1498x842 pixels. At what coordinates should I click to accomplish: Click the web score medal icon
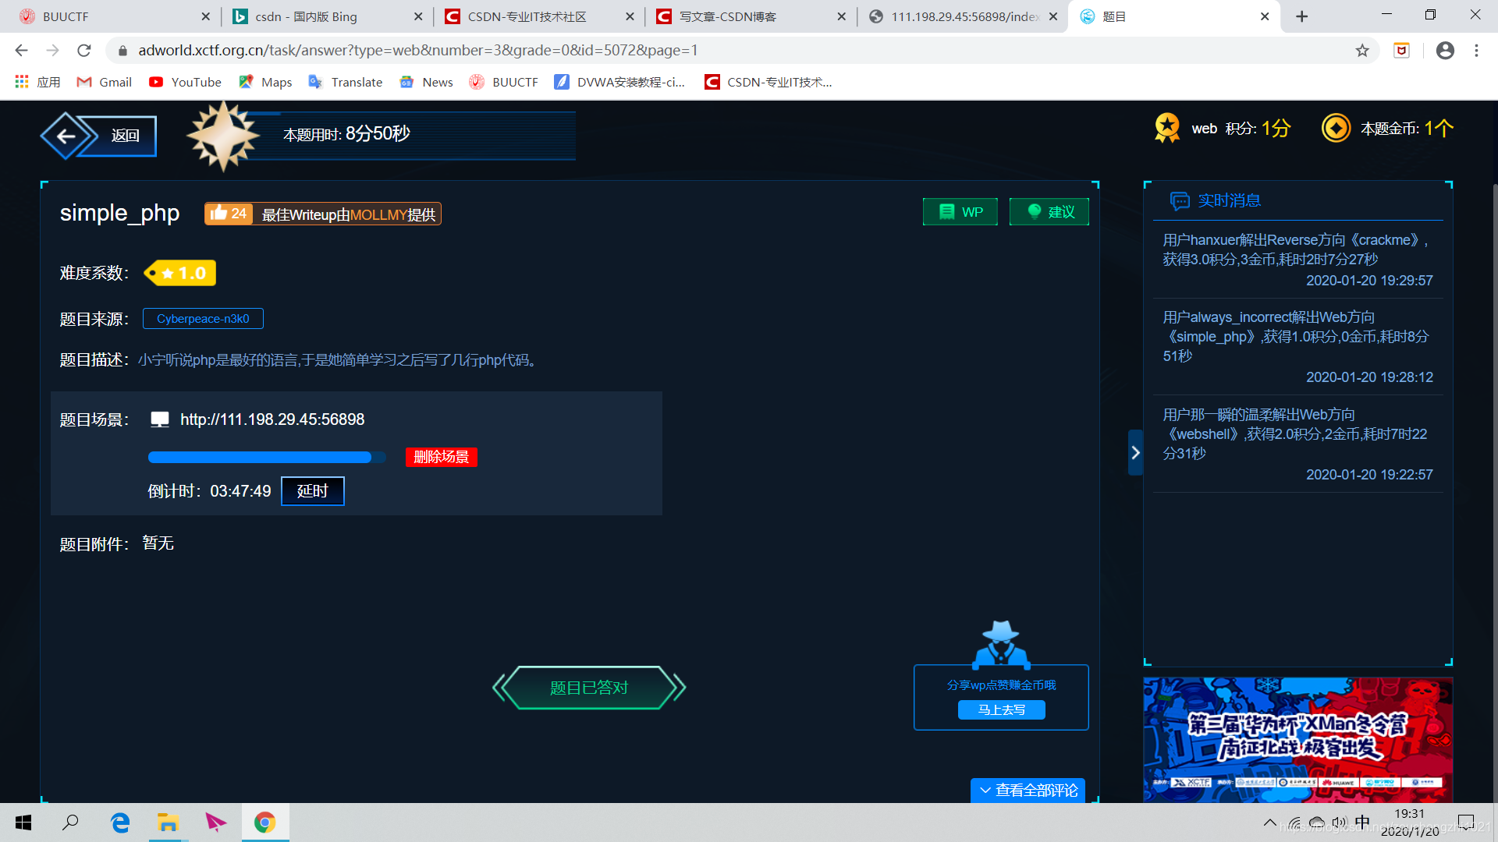[1167, 128]
